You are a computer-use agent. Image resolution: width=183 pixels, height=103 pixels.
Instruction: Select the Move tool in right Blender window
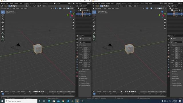[94, 19]
